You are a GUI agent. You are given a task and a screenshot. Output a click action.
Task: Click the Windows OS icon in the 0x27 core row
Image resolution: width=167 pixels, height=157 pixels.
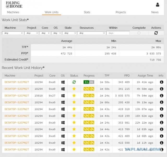click(63, 96)
